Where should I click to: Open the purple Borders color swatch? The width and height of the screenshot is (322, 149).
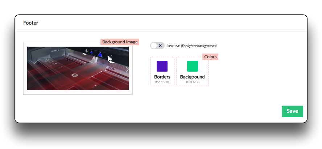pyautogui.click(x=162, y=66)
